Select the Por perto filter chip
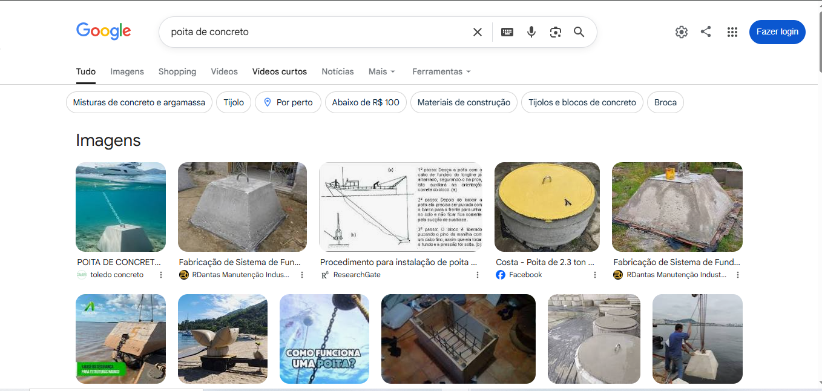Viewport: 822px width, 391px height. (288, 102)
